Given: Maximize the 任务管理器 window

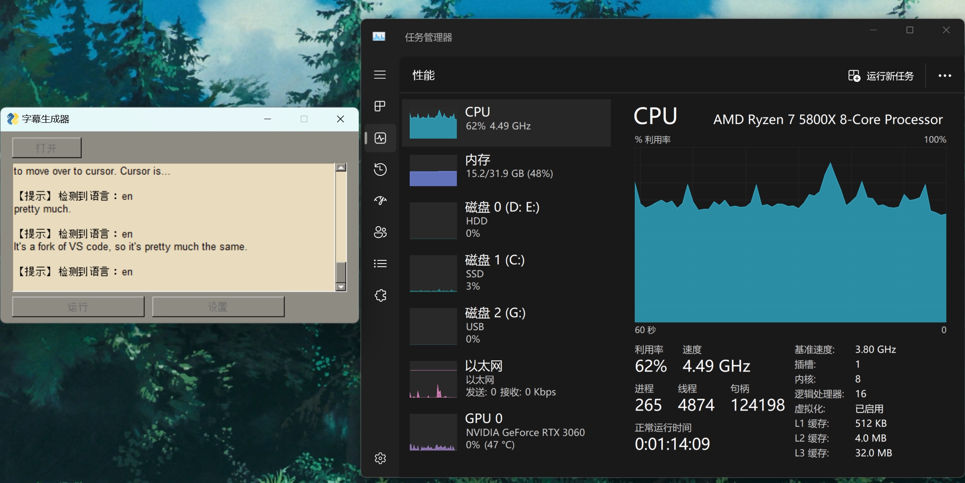Looking at the screenshot, I should 910,30.
